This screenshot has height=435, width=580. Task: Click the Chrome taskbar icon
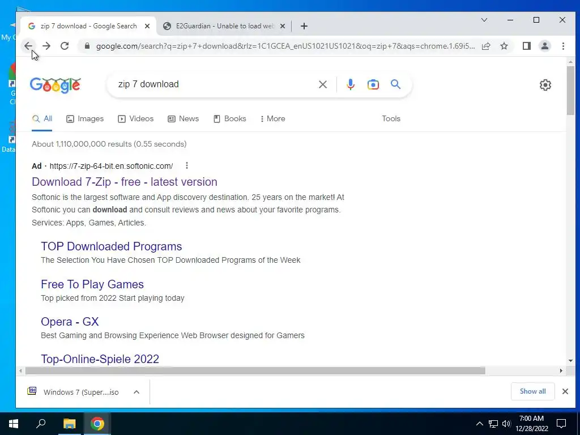coord(97,424)
